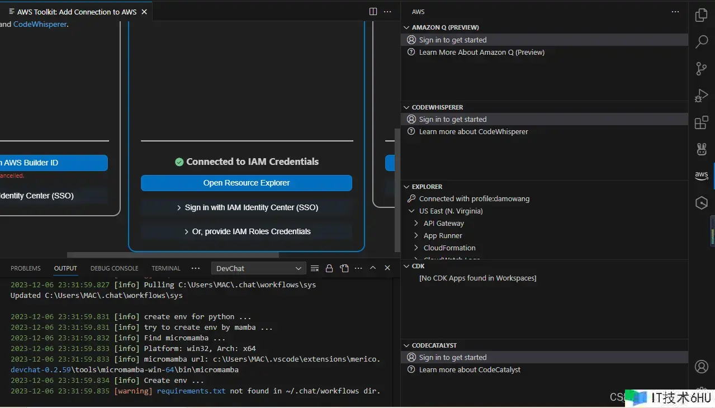Viewport: 715px width, 408px height.
Task: Collapse the US East (N. Virginia) region node
Action: [412, 211]
